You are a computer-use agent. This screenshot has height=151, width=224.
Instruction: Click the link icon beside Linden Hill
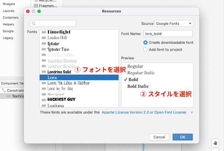tap(44, 38)
